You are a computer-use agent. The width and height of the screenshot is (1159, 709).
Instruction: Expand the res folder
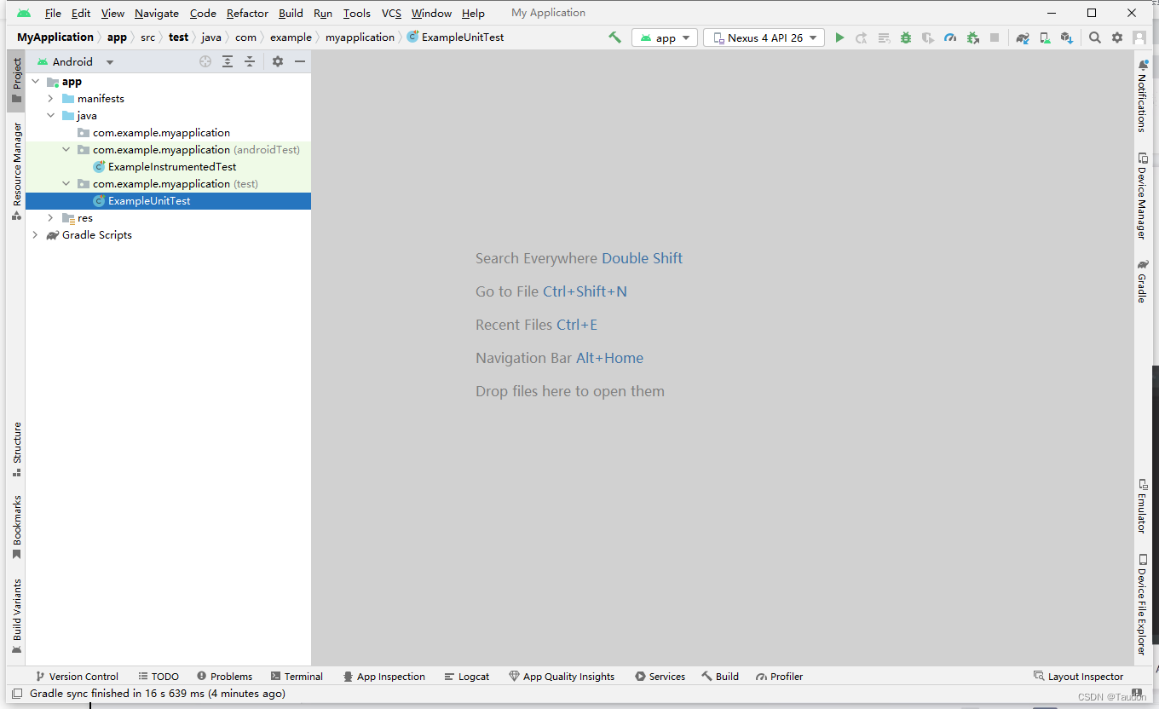tap(50, 218)
